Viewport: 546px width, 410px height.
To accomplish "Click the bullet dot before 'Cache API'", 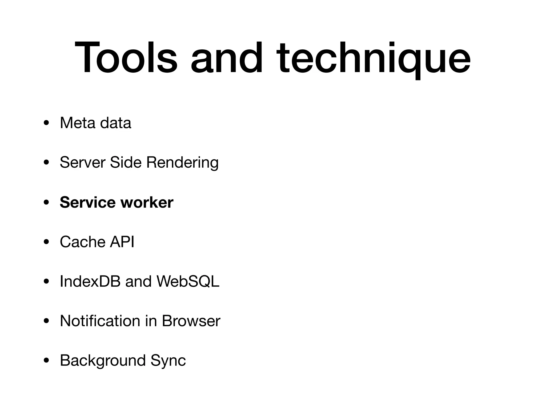I will point(46,242).
